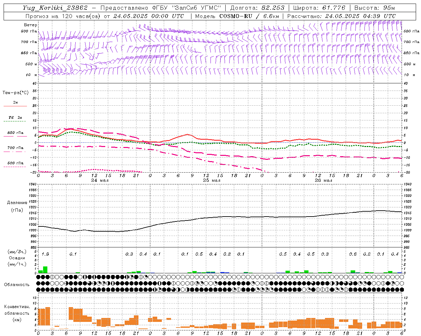Image resolution: width=421 pixels, height=336 pixels.
Task: Click the 26 мая date label
Action: [323, 180]
